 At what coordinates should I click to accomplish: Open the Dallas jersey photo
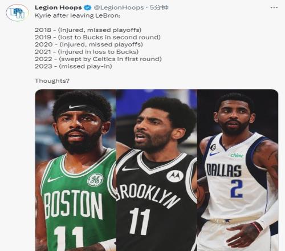click(238, 170)
